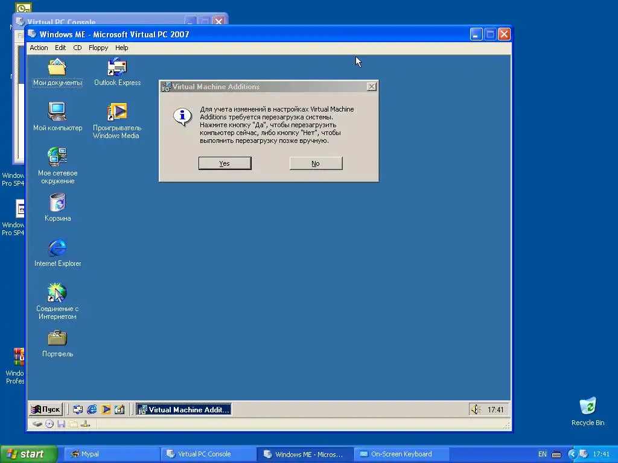Select the Корзина icon in guest

[57, 207]
